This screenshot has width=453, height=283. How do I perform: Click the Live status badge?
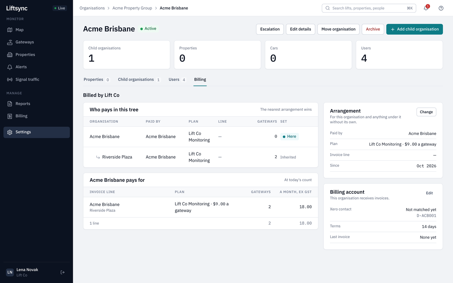tap(60, 8)
